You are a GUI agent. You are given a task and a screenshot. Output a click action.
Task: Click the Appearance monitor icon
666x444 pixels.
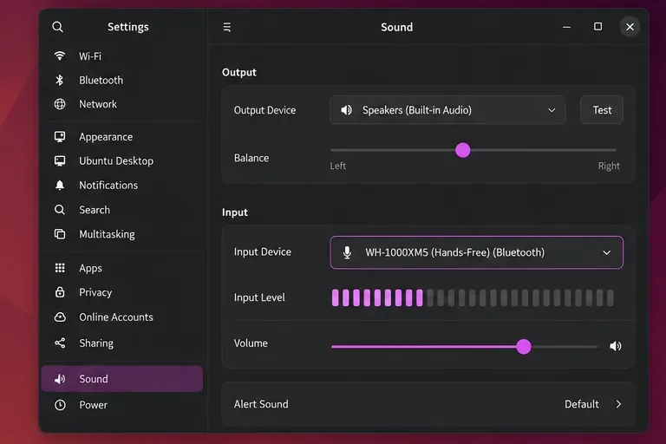60,136
